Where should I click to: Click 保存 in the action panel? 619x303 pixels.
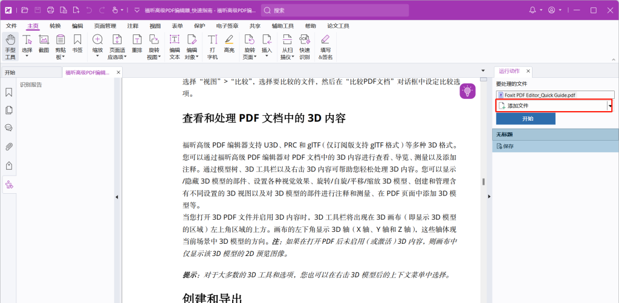click(508, 146)
